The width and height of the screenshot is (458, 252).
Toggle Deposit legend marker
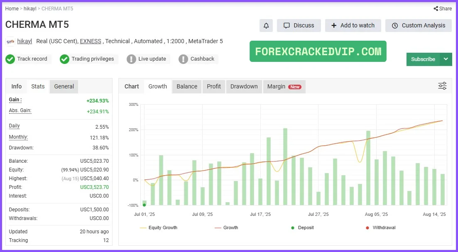(x=302, y=228)
